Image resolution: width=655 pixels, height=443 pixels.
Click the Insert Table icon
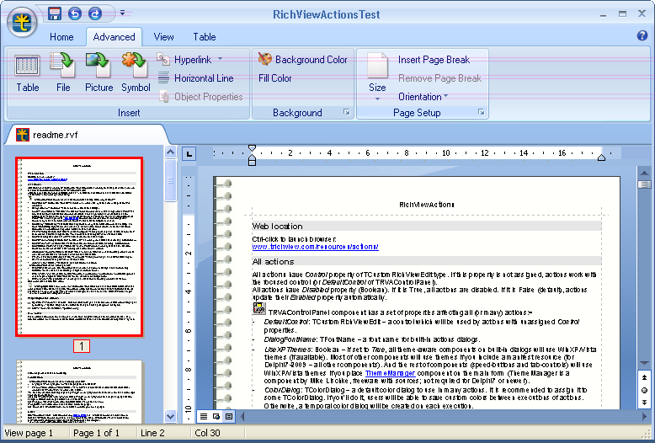click(28, 72)
